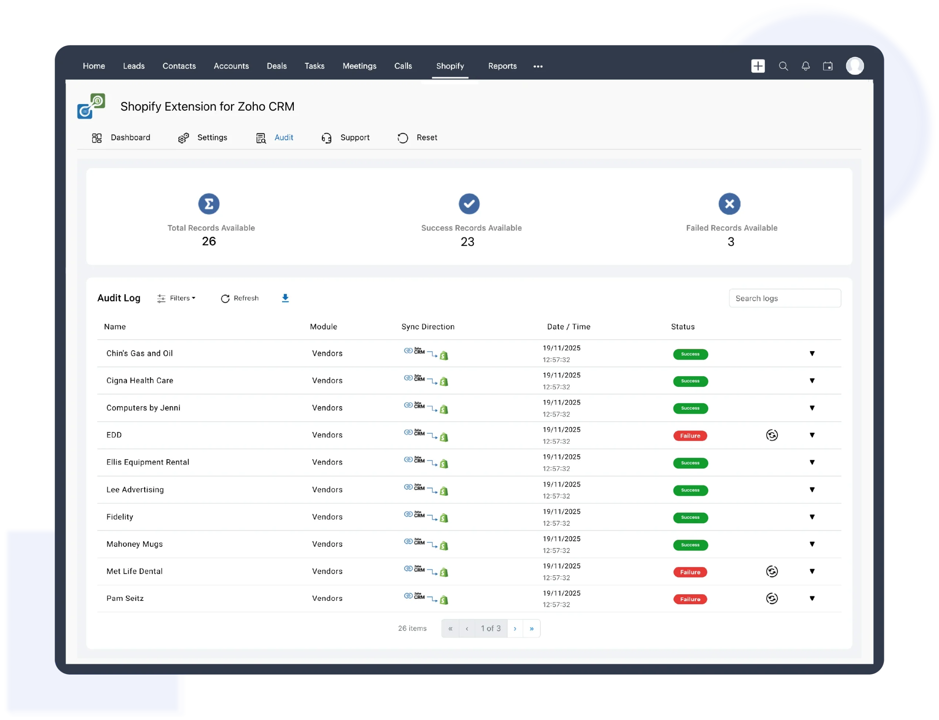Image resolution: width=939 pixels, height=720 pixels.
Task: Download the audit log export
Action: click(x=285, y=298)
